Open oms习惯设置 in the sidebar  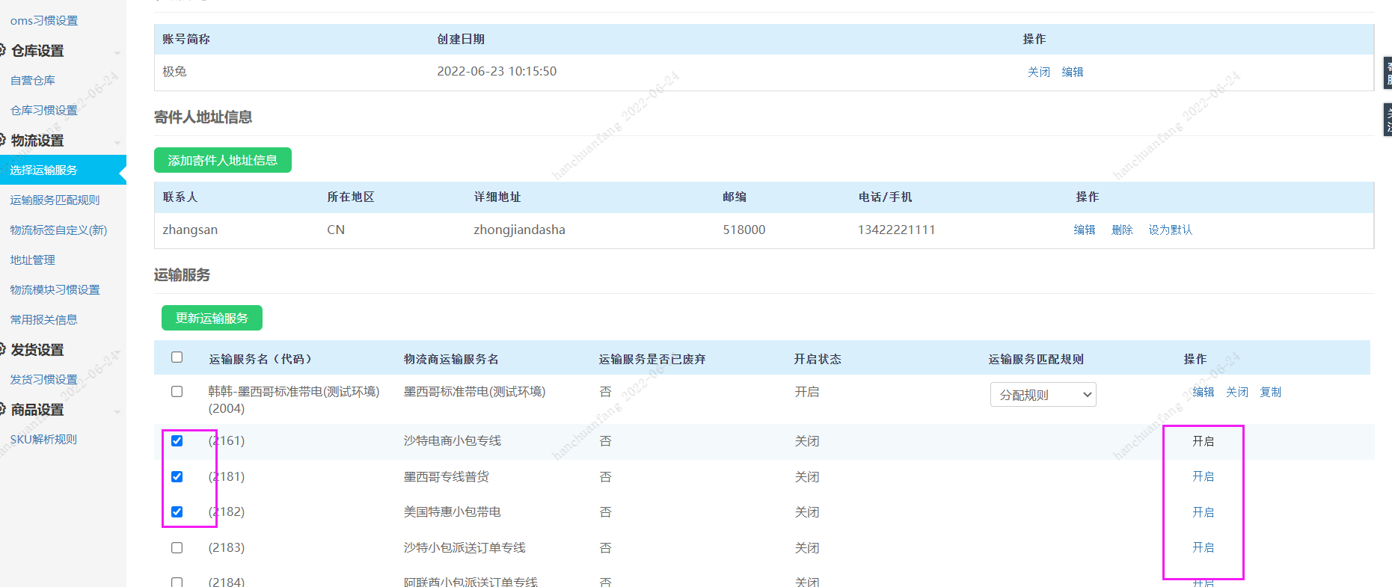coord(44,21)
